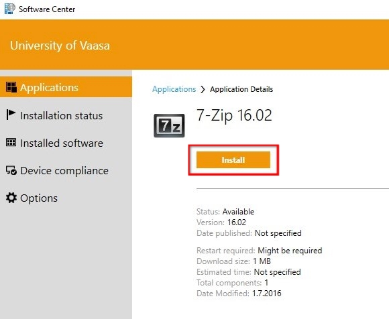Image resolution: width=389 pixels, height=319 pixels.
Task: Select the Applications grid icon in sidebar
Action: click(11, 87)
